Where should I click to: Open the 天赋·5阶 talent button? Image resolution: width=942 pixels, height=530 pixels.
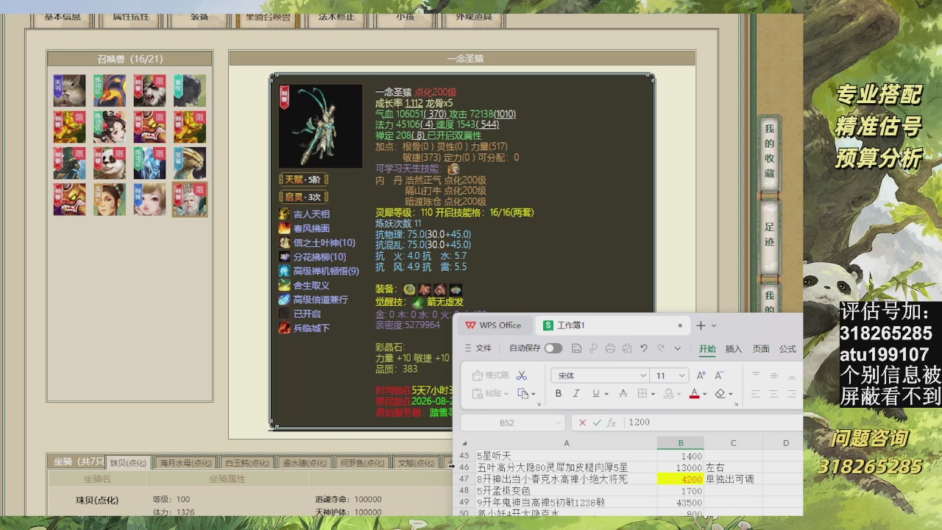[x=303, y=180]
